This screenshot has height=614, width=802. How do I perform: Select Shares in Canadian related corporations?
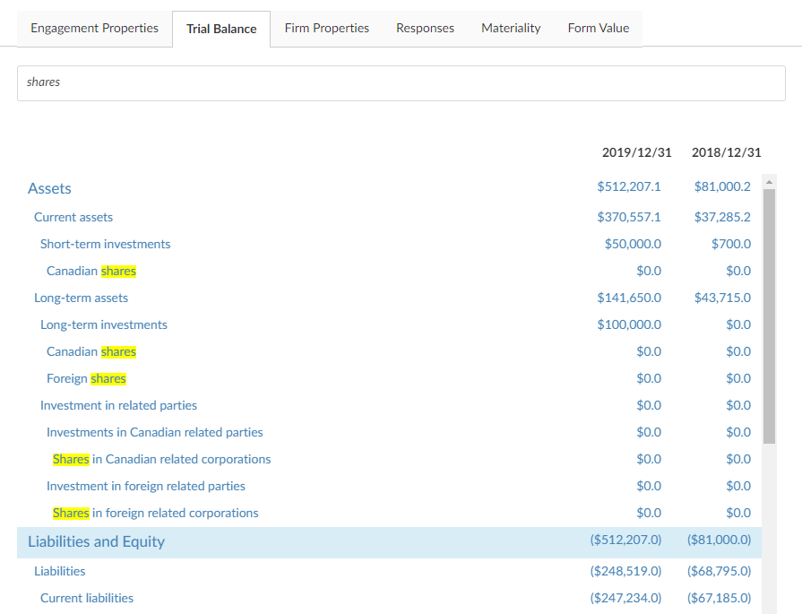tap(161, 459)
